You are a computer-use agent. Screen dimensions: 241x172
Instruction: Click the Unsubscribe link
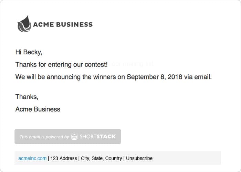pos(139,158)
